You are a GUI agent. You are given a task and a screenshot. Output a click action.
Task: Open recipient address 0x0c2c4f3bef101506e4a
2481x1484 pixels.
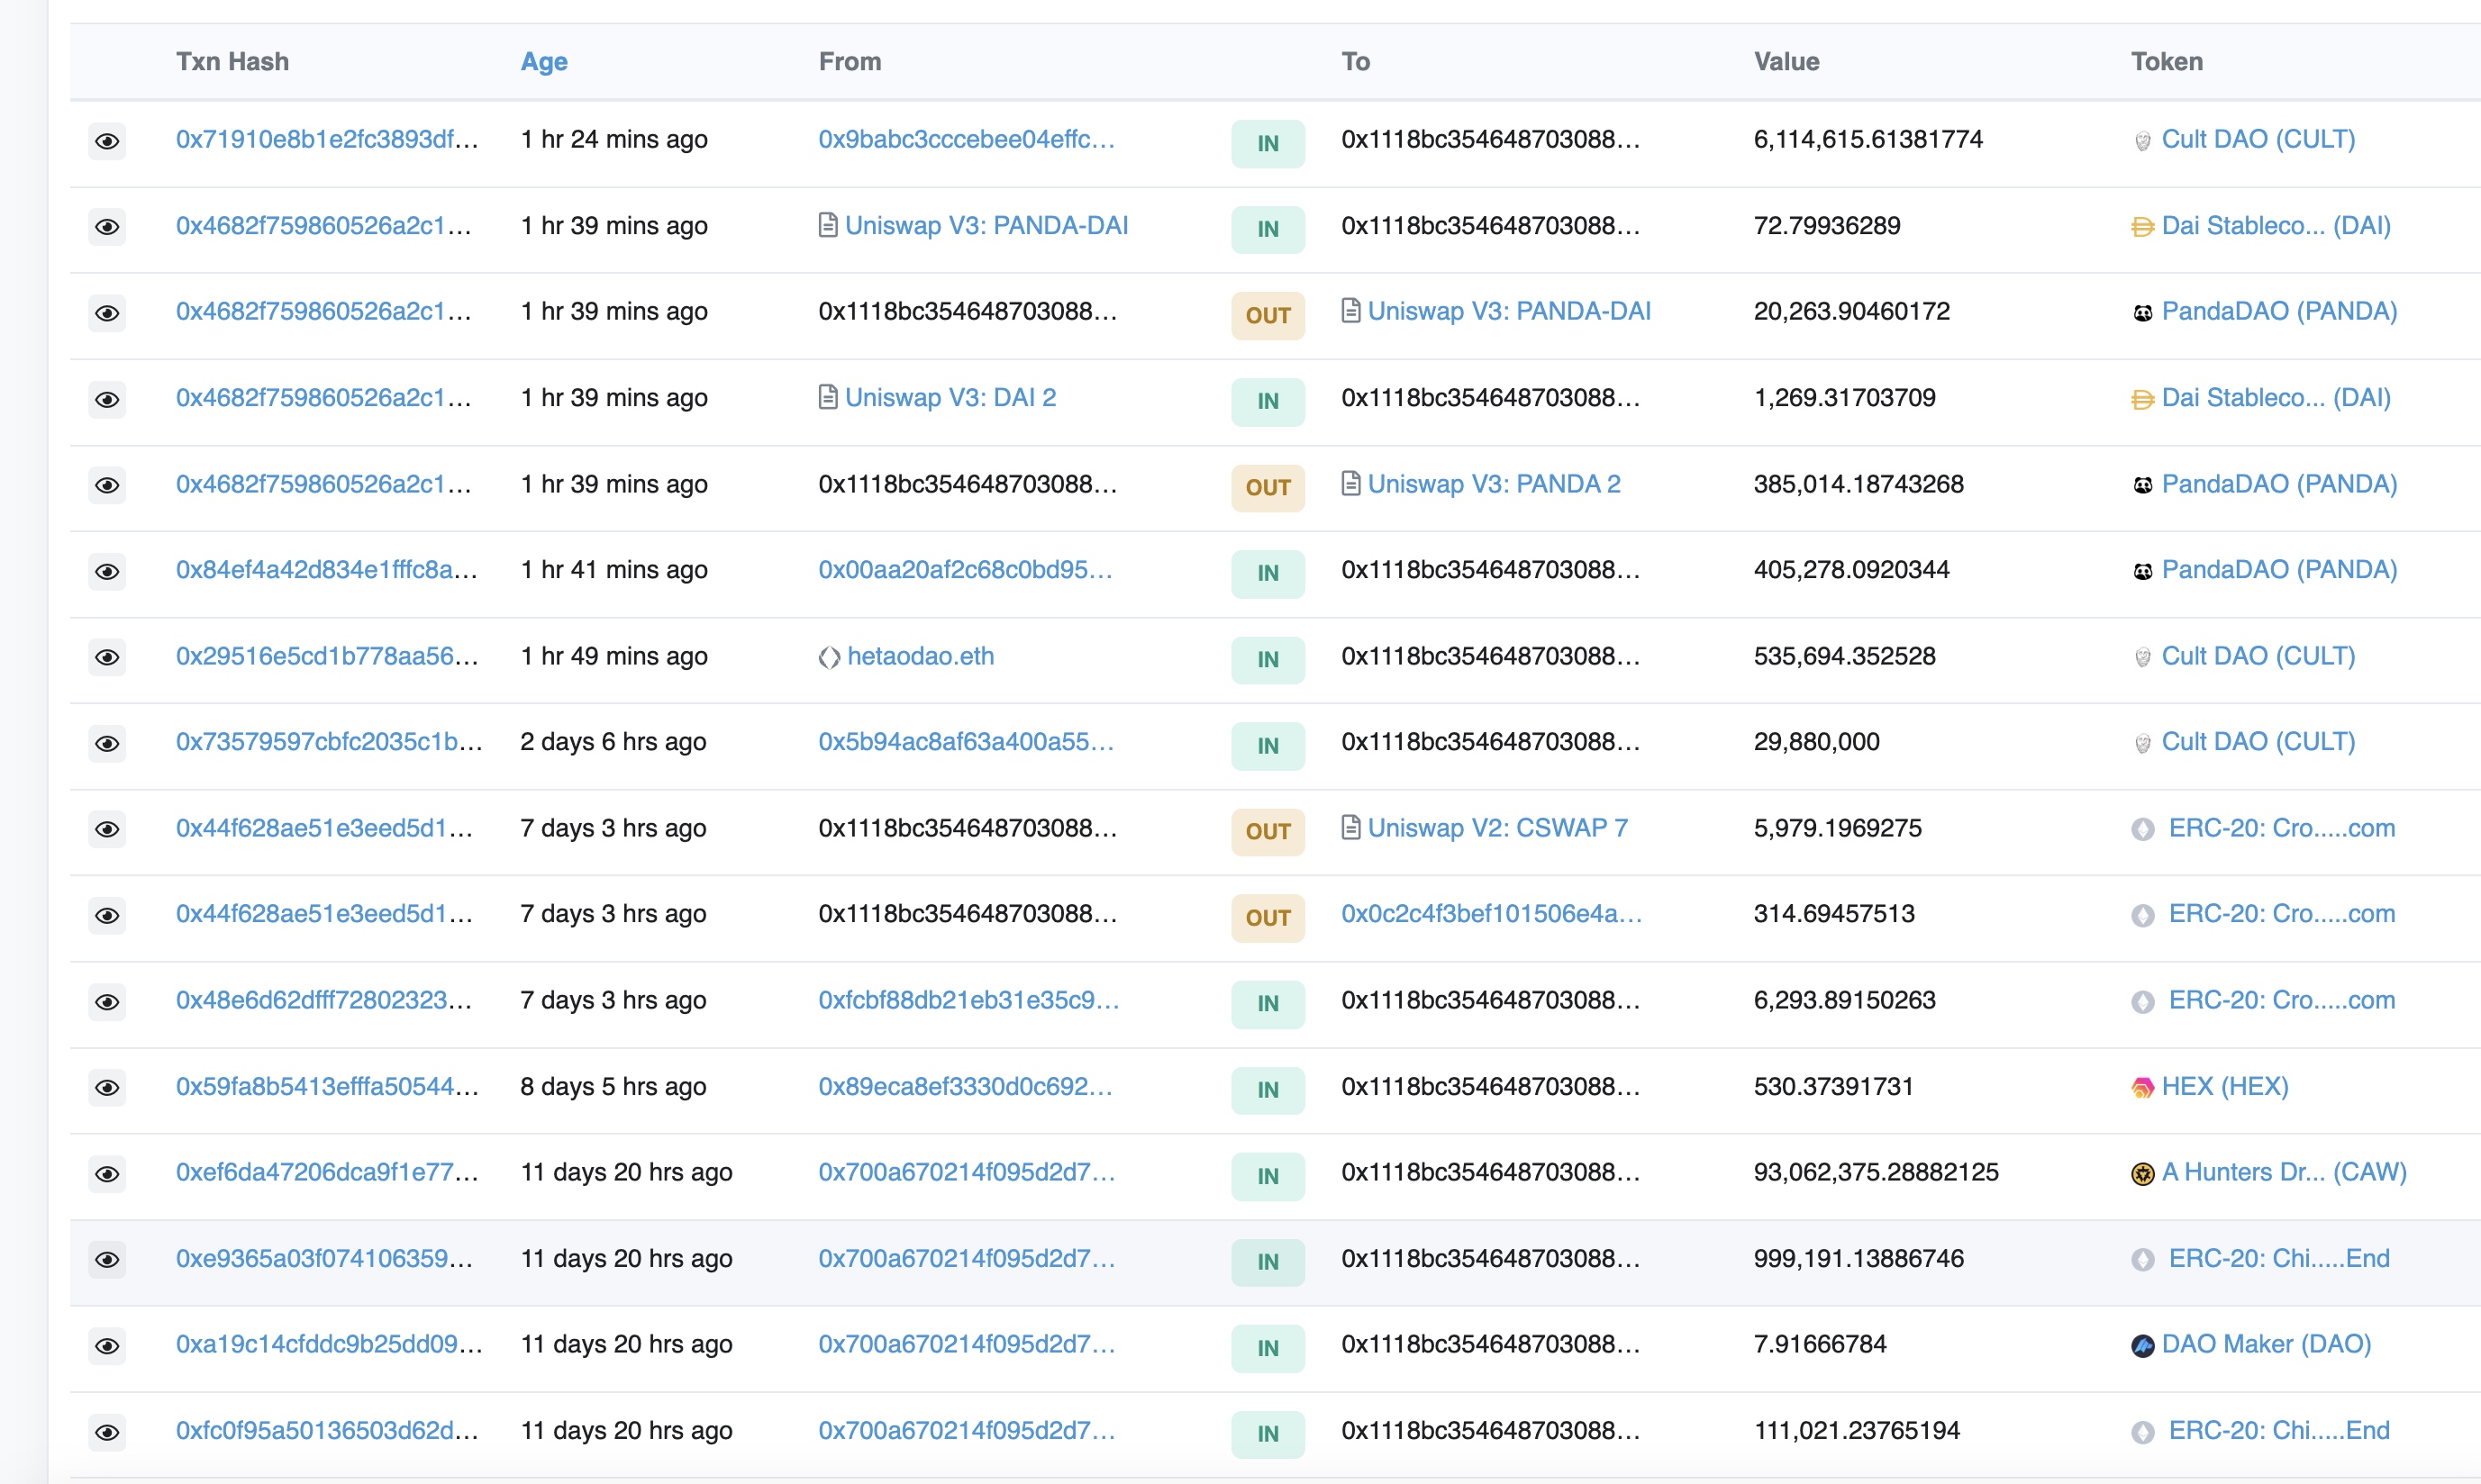1492,914
